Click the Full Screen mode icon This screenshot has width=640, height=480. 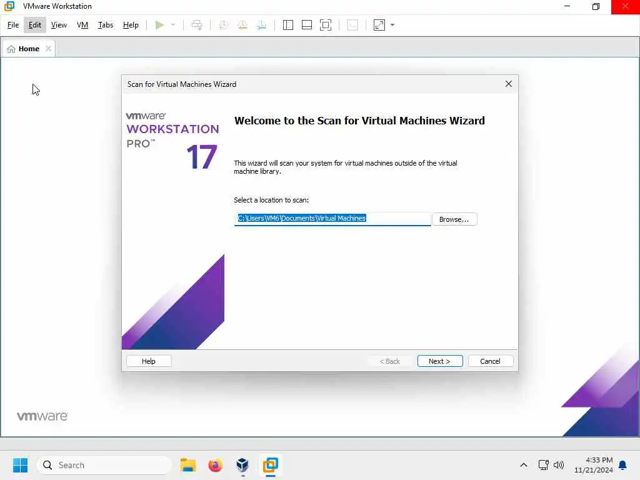[x=326, y=25]
